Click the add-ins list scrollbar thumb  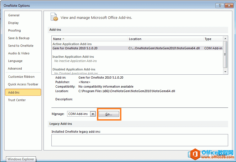(x=225, y=54)
